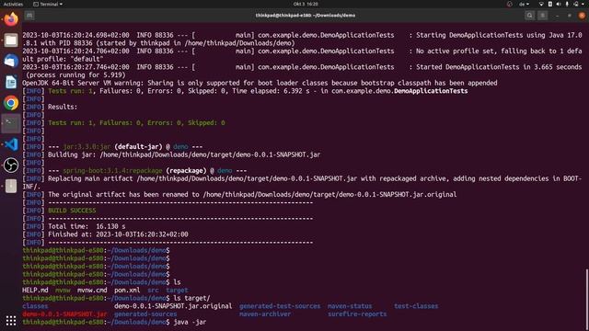Launch Thunderbird mail from the dock
589x331 pixels.
[11, 61]
